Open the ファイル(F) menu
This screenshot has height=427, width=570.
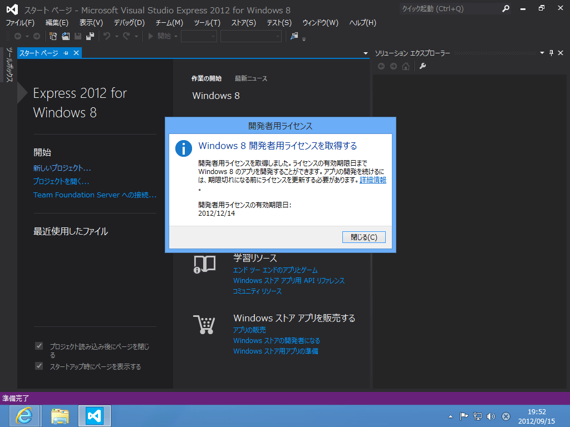20,22
